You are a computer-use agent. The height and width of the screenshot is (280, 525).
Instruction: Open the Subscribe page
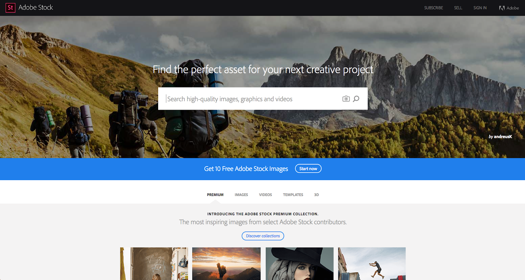pos(433,8)
